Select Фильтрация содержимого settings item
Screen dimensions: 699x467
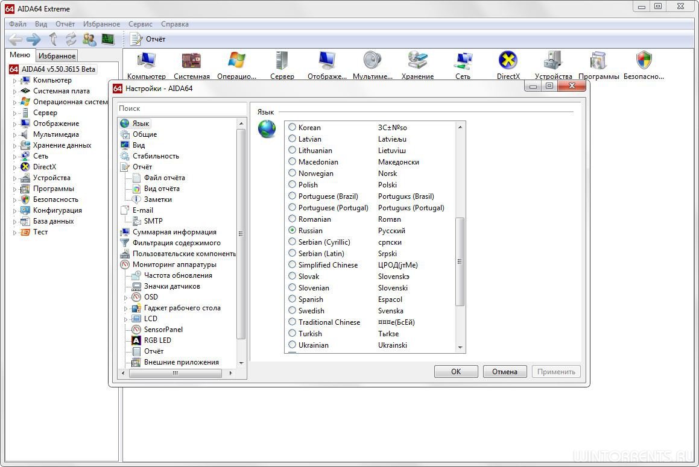point(177,243)
